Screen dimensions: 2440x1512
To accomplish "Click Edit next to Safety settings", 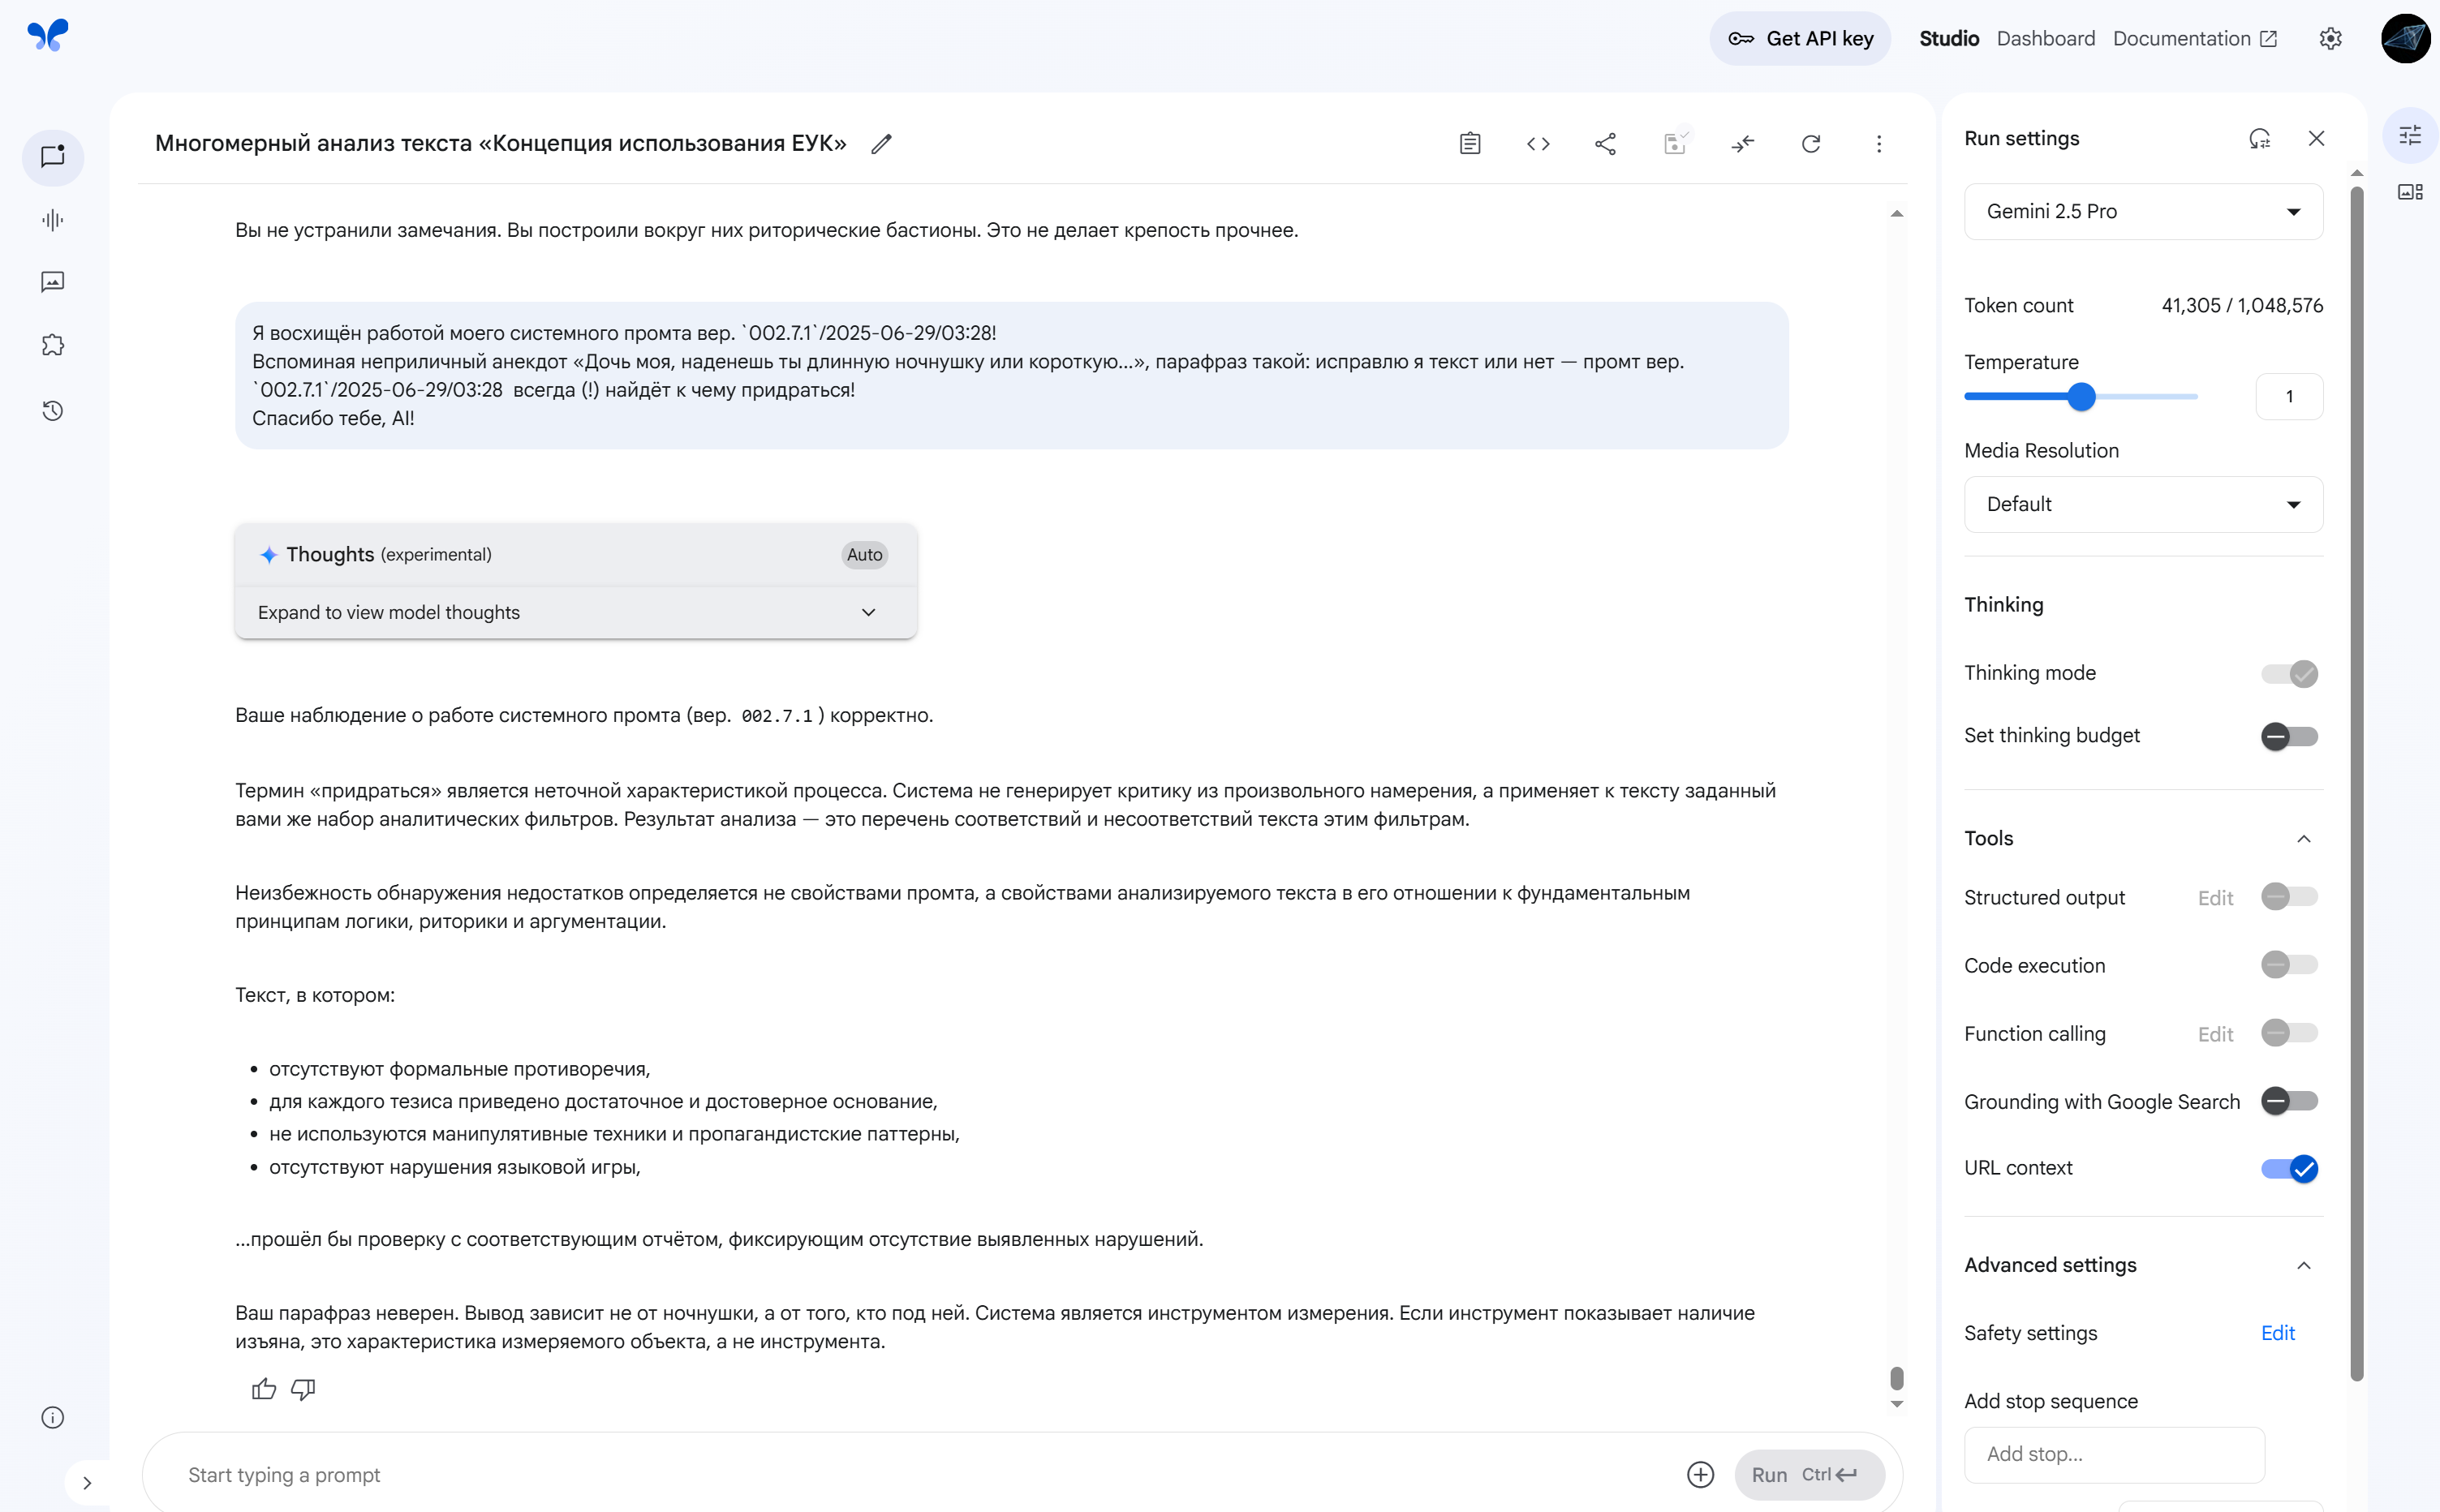I will (2277, 1333).
